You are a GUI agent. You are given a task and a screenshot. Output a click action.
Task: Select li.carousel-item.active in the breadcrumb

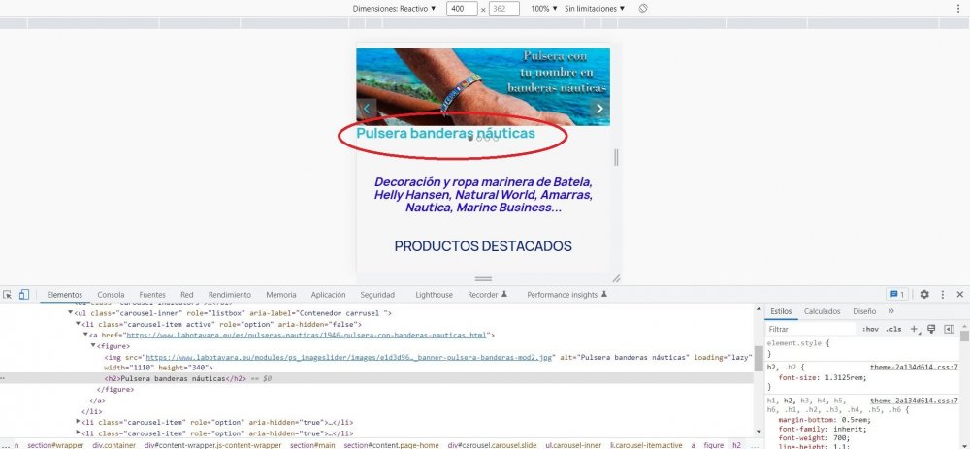pyautogui.click(x=646, y=445)
